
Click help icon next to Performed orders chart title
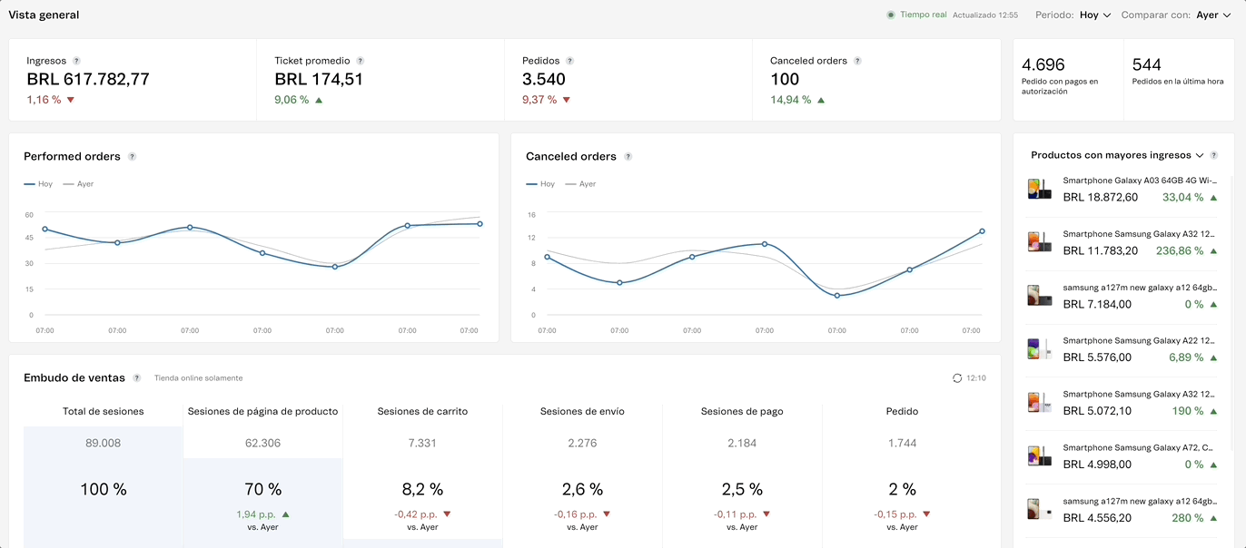tap(132, 157)
